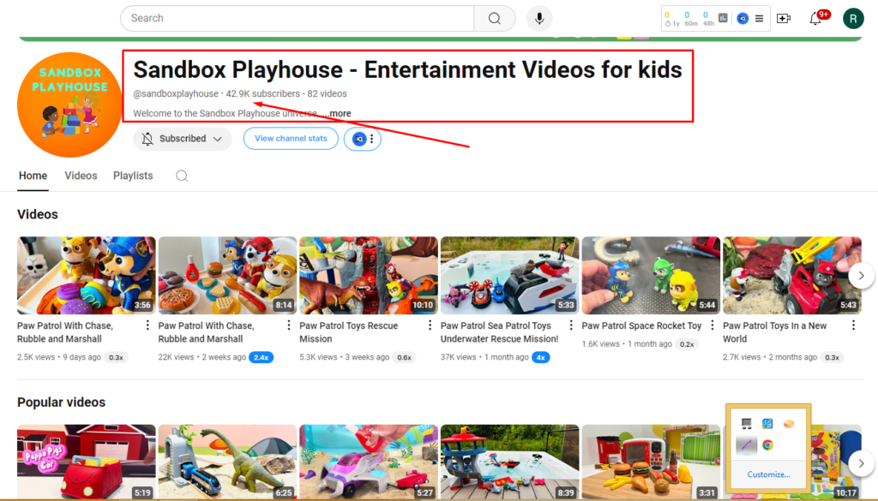Click the blue square app icon in tray popup
878x501 pixels.
point(767,423)
